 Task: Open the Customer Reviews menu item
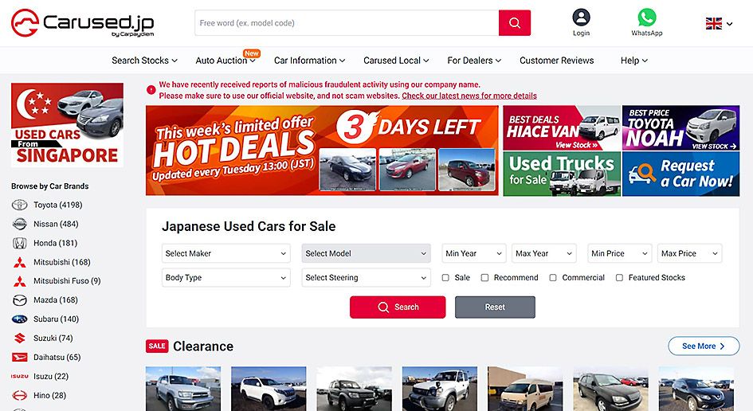pyautogui.click(x=557, y=61)
